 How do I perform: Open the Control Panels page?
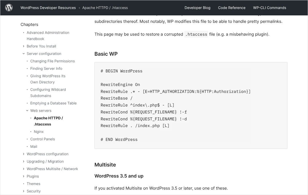tap(43, 139)
